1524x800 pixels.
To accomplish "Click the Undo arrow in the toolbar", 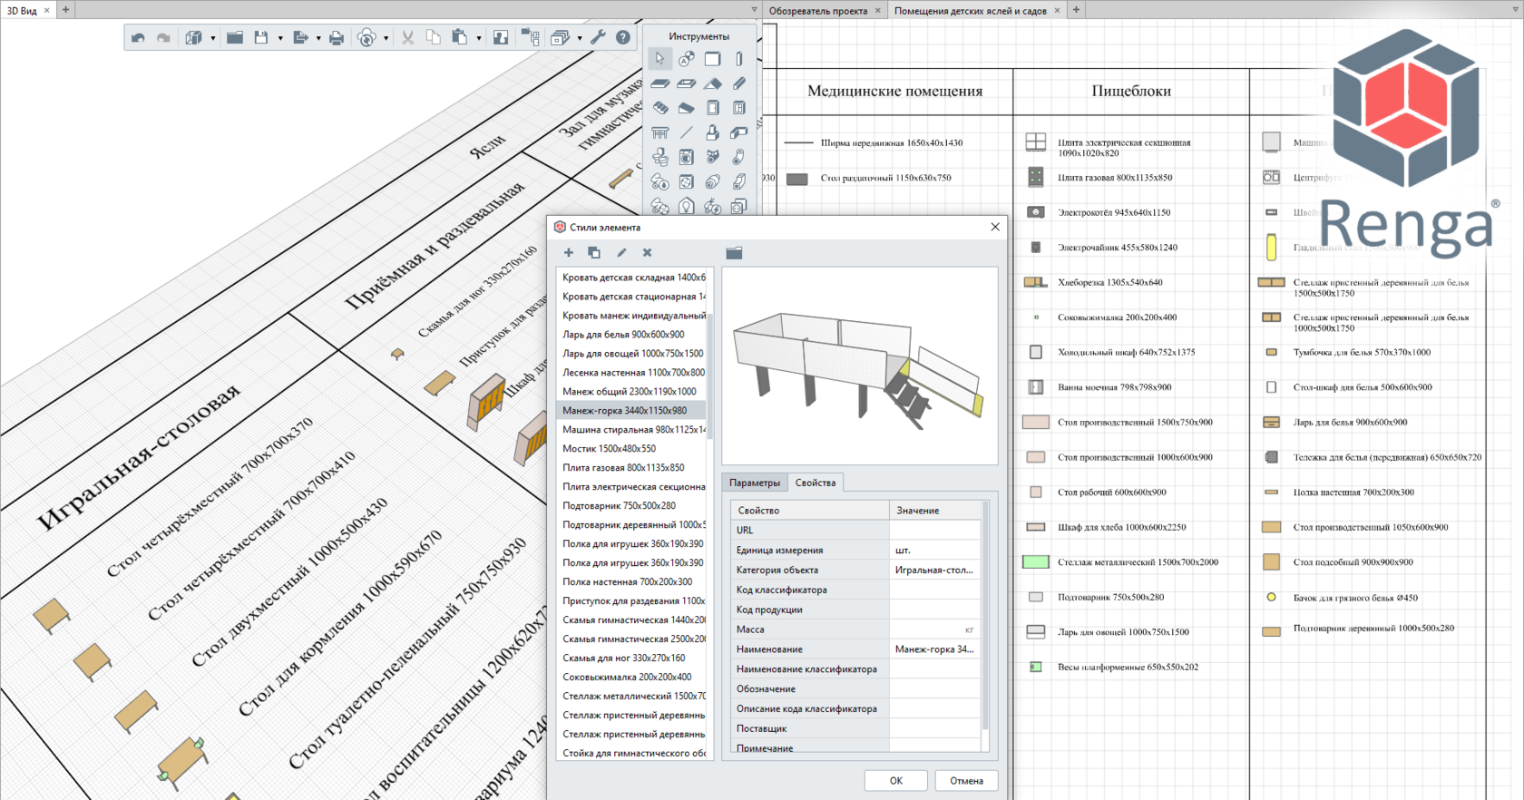I will tap(138, 38).
